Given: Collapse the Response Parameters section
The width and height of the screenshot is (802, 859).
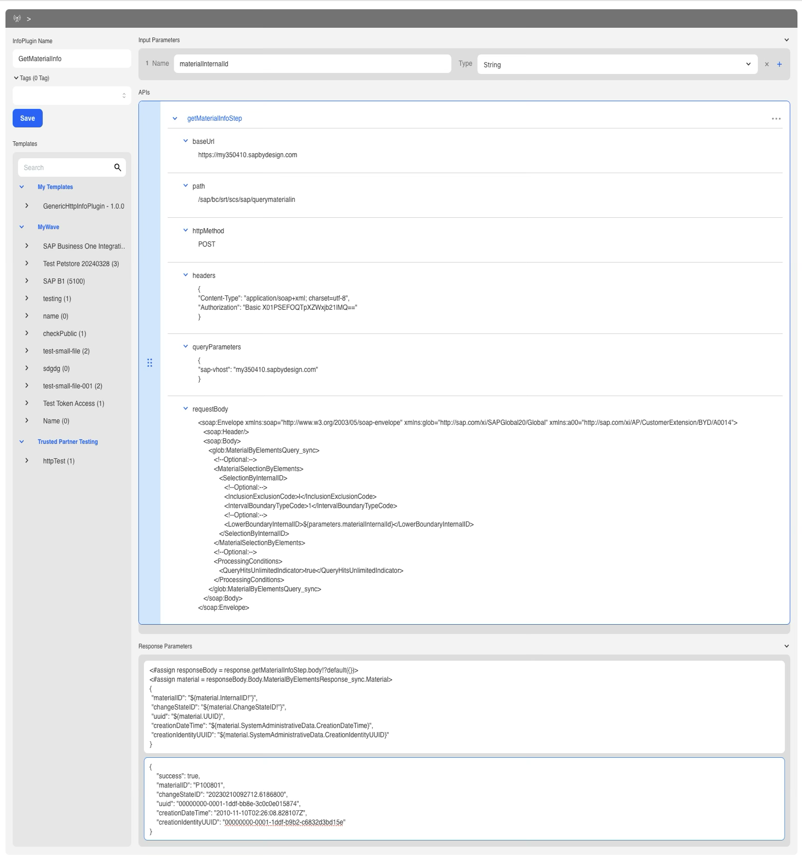Looking at the screenshot, I should pyautogui.click(x=786, y=646).
